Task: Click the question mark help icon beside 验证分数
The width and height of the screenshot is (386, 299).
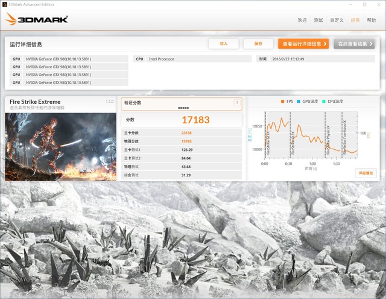Action: point(236,103)
